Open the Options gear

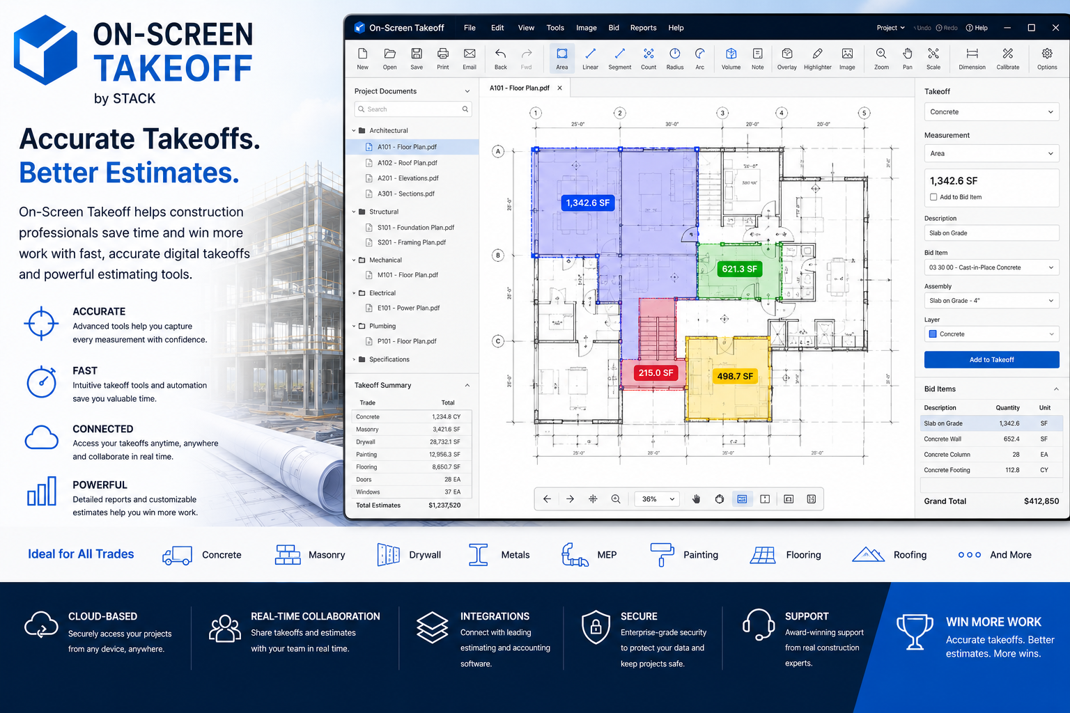tap(1047, 58)
